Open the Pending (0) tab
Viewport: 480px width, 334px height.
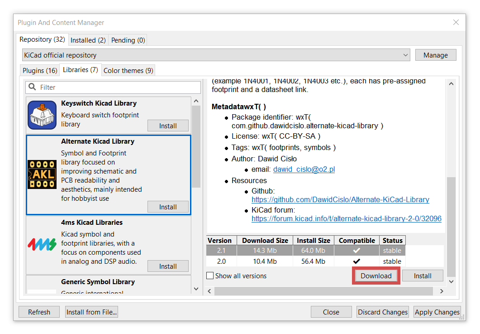[128, 40]
